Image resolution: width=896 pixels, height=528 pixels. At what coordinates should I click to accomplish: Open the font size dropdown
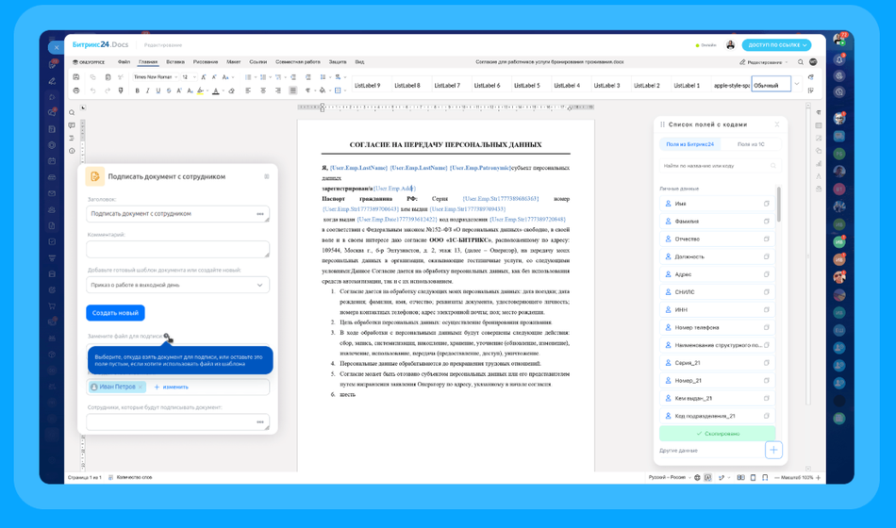(x=189, y=77)
